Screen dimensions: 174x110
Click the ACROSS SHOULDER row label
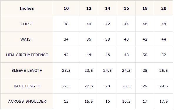[27, 101]
